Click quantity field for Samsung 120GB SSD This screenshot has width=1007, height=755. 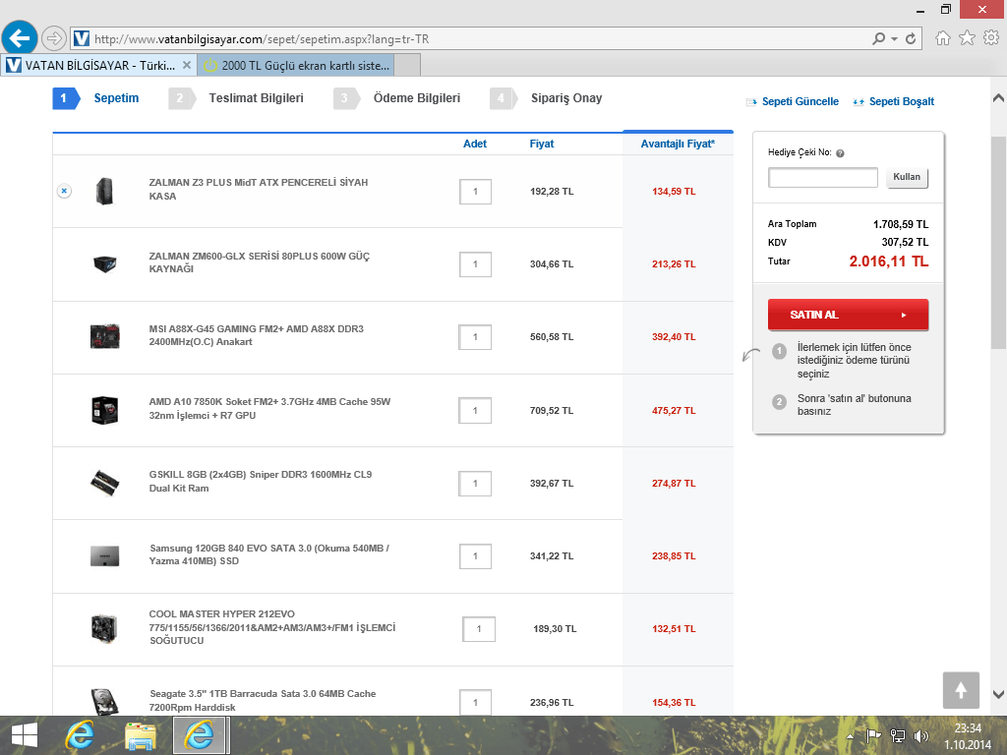475,556
